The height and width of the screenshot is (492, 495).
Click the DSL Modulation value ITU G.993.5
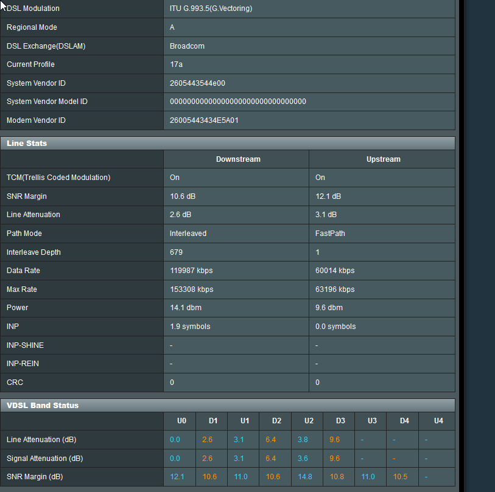click(211, 9)
